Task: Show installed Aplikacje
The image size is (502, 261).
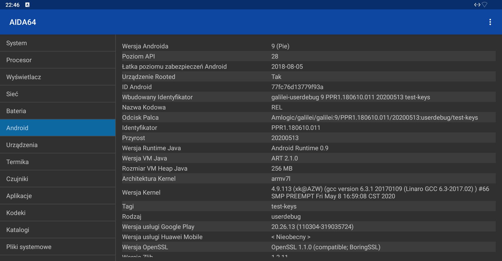Action: [58, 196]
